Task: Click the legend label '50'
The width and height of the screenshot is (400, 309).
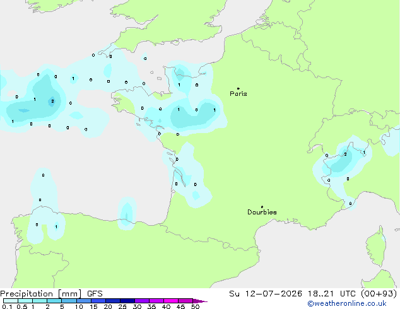Action: coord(195,306)
